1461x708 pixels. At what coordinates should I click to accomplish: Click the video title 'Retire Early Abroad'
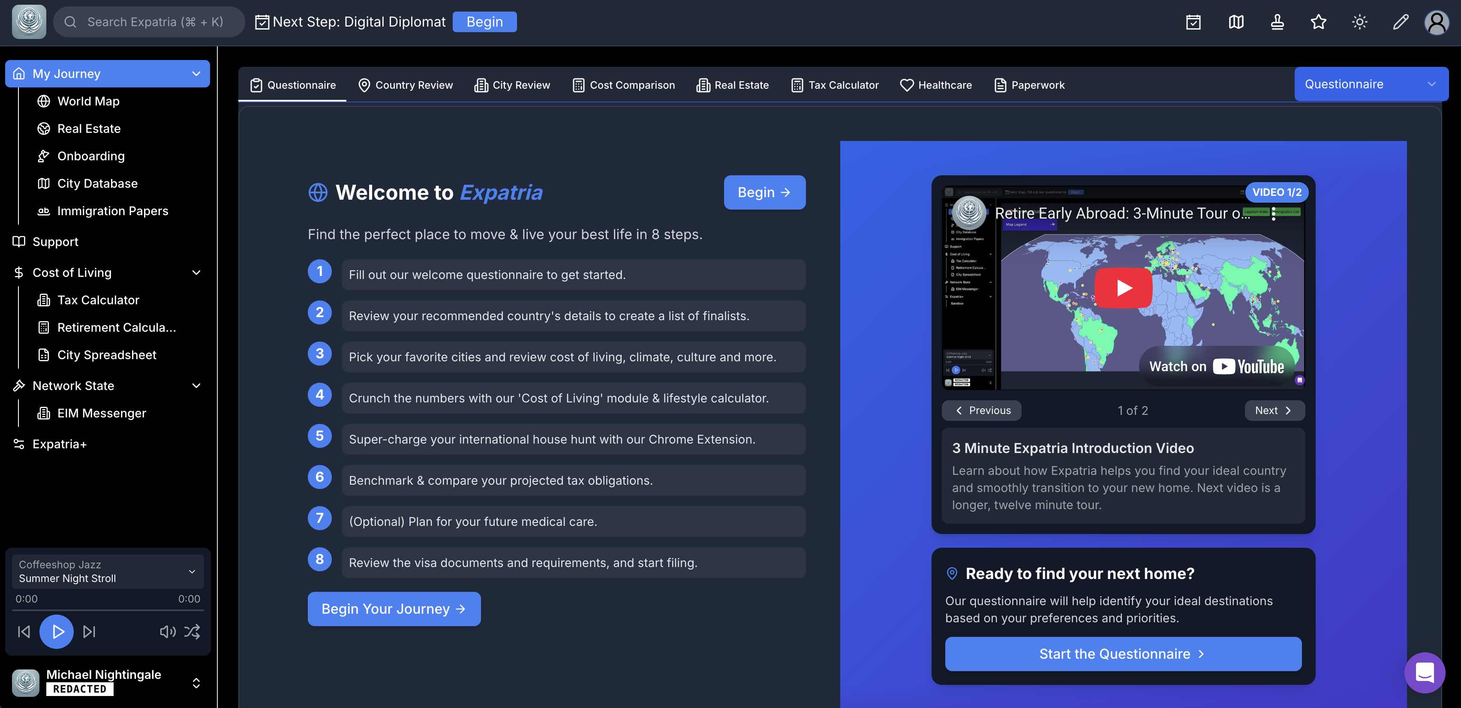click(1122, 213)
